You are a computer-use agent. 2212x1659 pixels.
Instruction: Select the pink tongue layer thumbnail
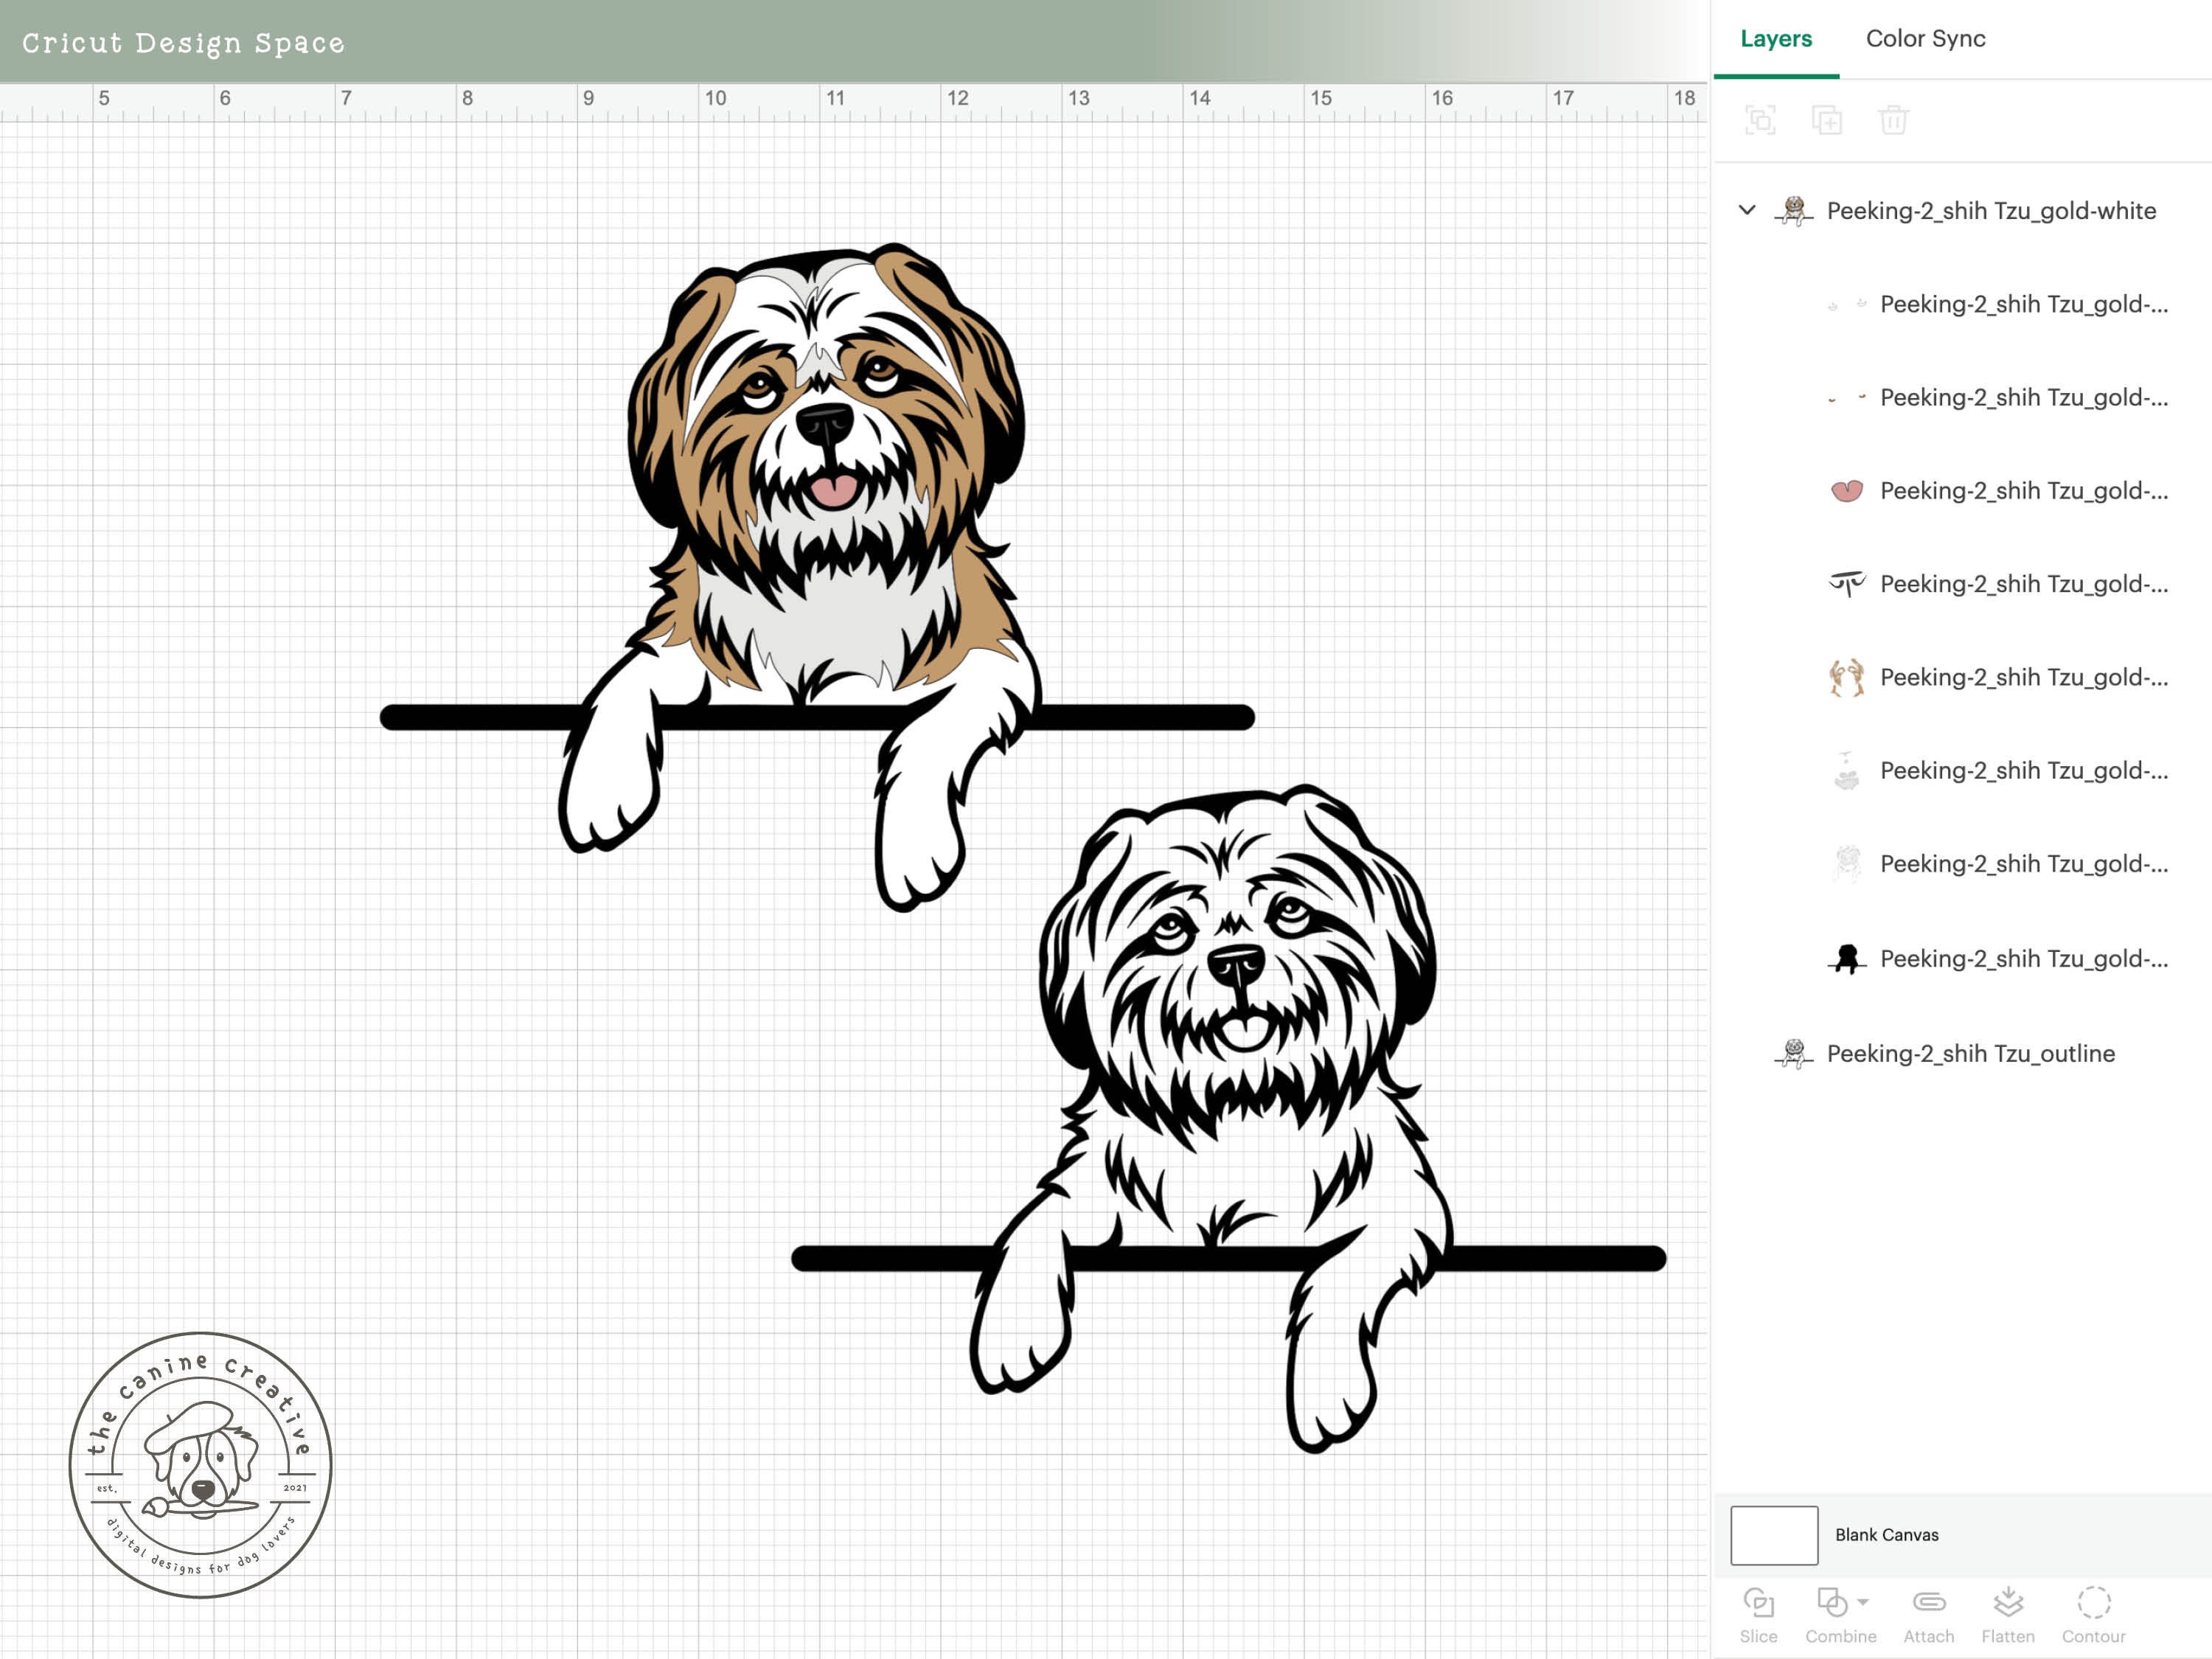pyautogui.click(x=1847, y=491)
